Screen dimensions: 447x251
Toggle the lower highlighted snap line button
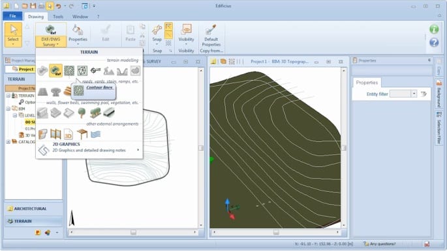168,35
